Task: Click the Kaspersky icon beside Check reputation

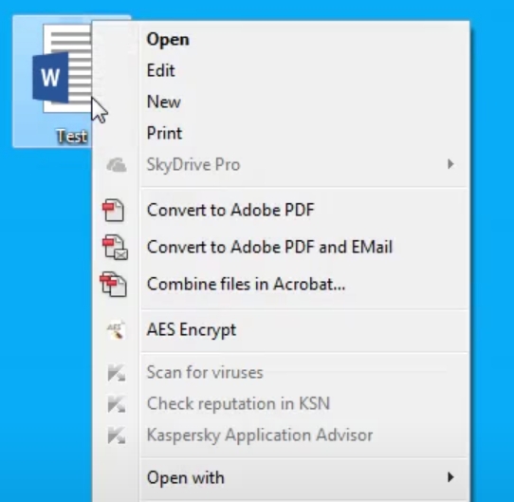Action: [x=117, y=404]
